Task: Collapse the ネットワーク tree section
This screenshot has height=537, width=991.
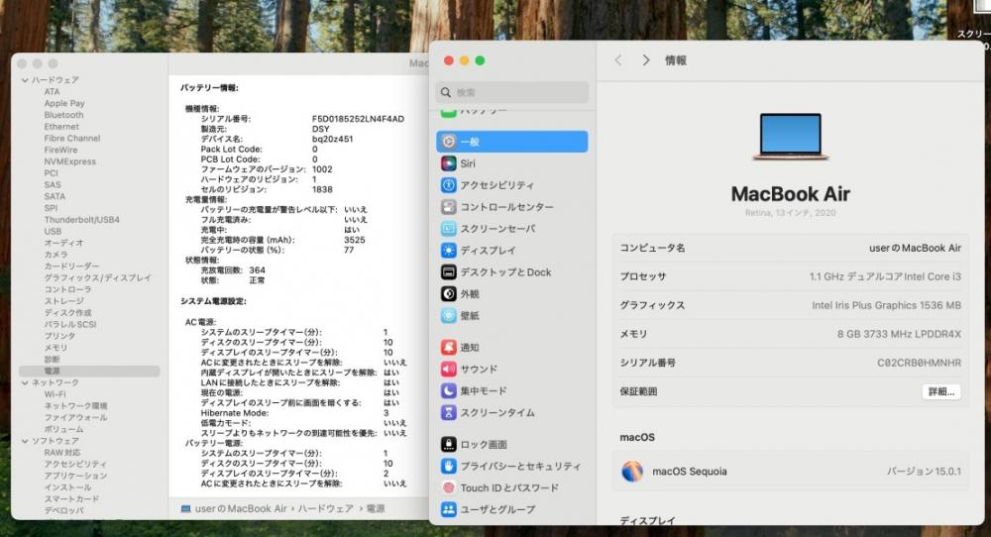Action: pos(25,382)
